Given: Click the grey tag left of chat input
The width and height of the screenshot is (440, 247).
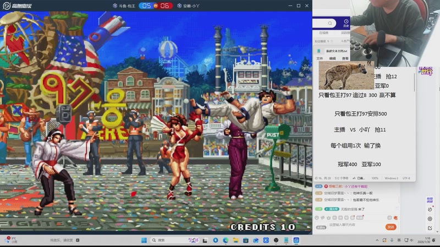Looking at the screenshot, I should pyautogui.click(x=321, y=227).
